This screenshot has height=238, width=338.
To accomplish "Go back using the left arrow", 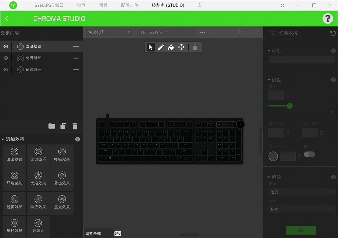I will point(7,19).
